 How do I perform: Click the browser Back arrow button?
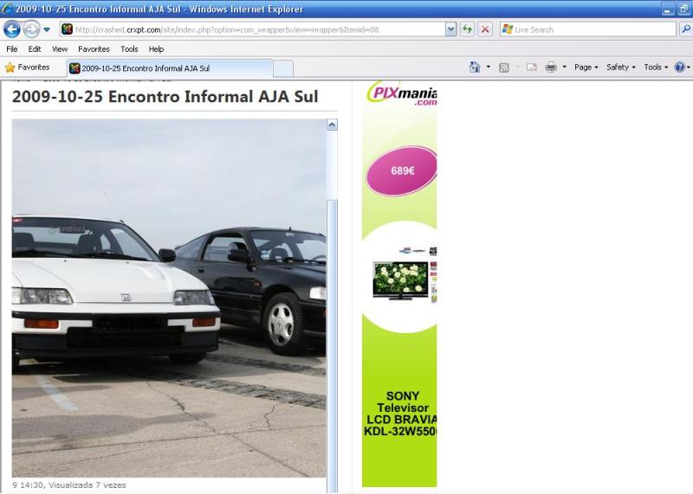click(x=12, y=29)
